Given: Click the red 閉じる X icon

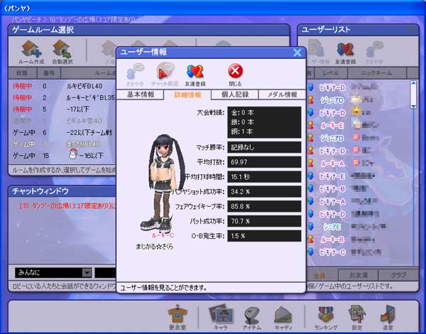Looking at the screenshot, I should [x=235, y=71].
